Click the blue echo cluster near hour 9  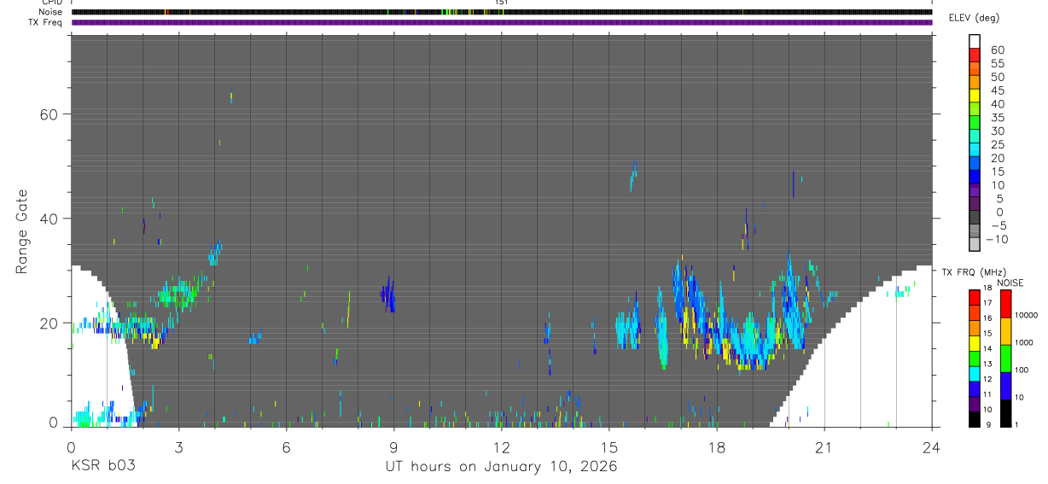(388, 295)
